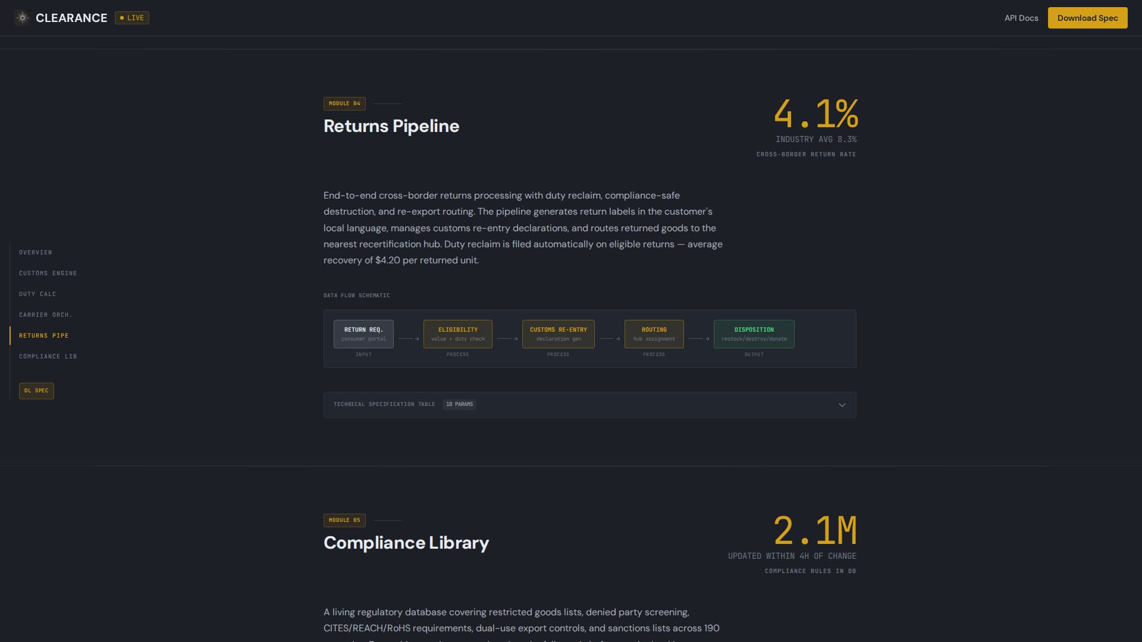Screen dimensions: 1142x642
Task: Click the Returns Pipeline heading
Action: [x=391, y=126]
